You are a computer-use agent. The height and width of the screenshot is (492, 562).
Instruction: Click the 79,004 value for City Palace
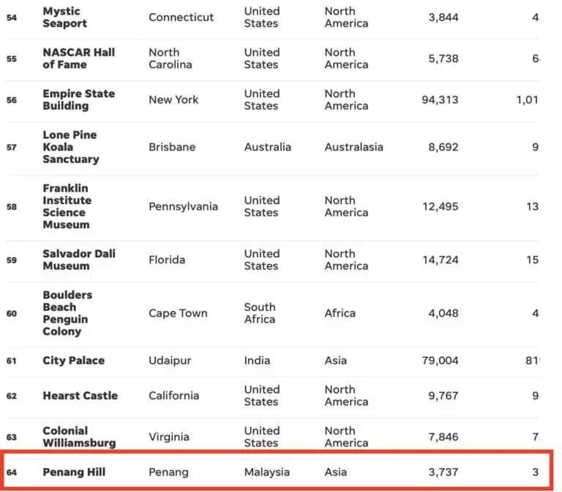pyautogui.click(x=441, y=360)
